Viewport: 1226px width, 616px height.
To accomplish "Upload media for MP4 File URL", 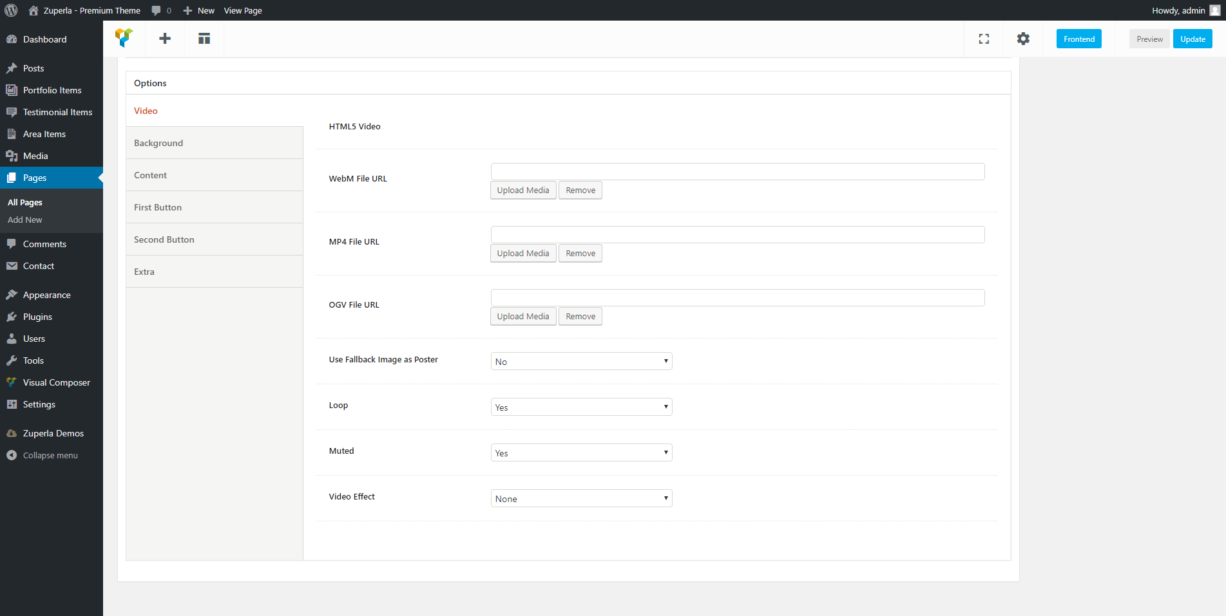I will [523, 254].
